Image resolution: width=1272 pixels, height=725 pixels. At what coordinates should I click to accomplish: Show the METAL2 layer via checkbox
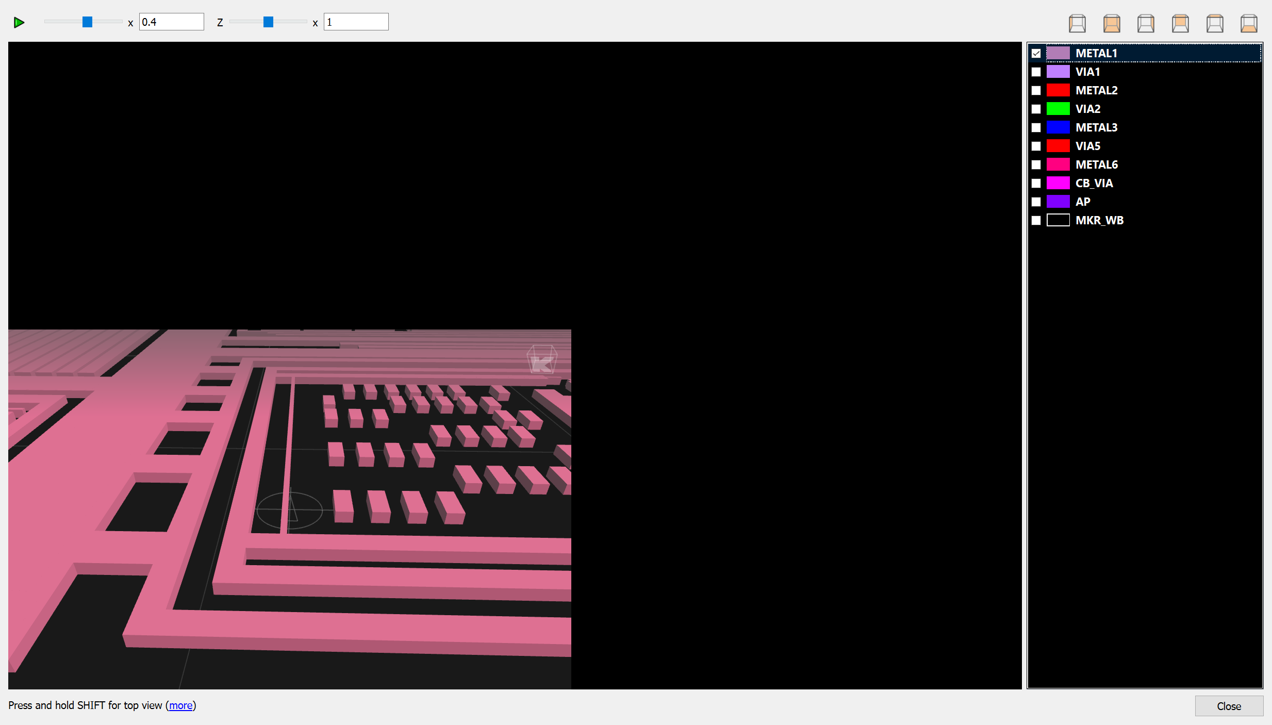(1036, 90)
